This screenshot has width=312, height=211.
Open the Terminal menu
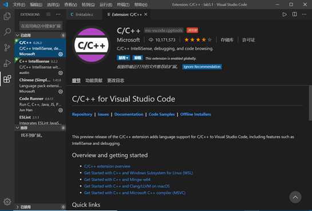(123, 5)
